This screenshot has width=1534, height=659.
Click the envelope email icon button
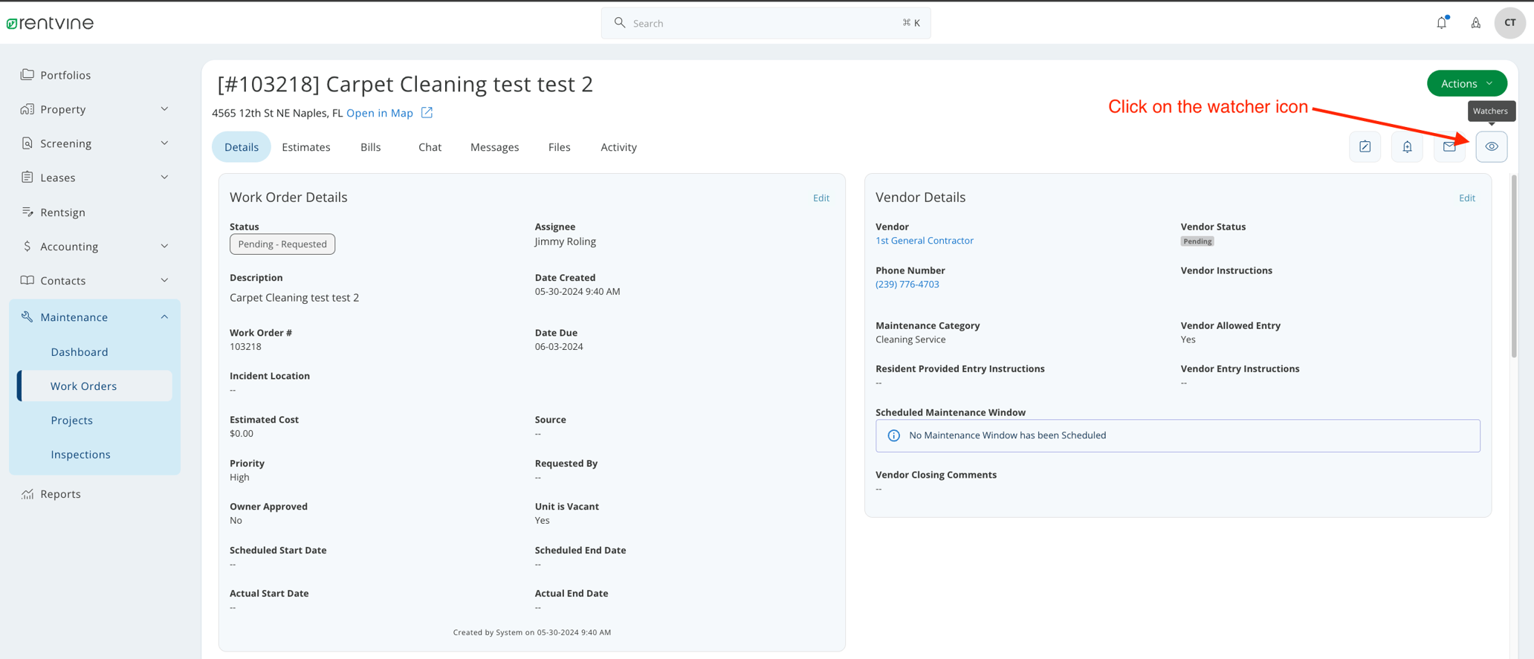pos(1449,147)
